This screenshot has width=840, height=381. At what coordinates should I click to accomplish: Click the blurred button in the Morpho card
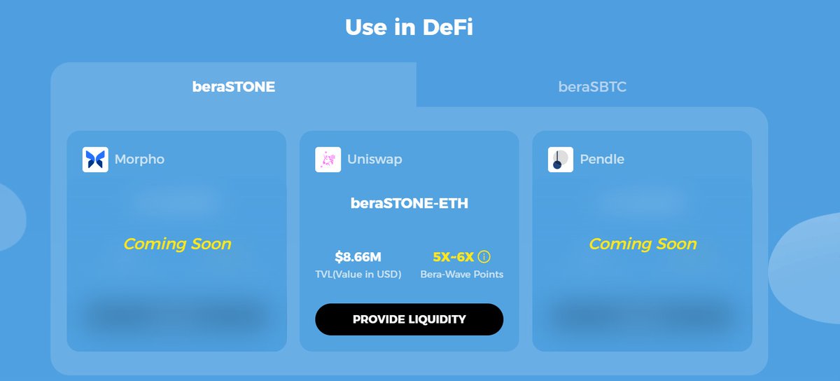click(x=176, y=317)
